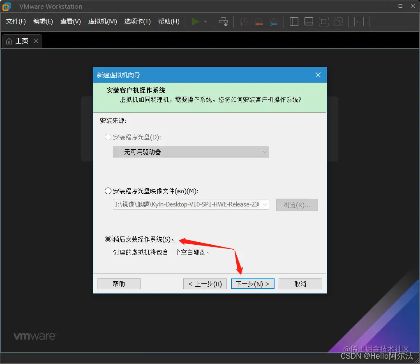
Task: Select 稍后安装操作系统 option
Action: tap(108, 239)
